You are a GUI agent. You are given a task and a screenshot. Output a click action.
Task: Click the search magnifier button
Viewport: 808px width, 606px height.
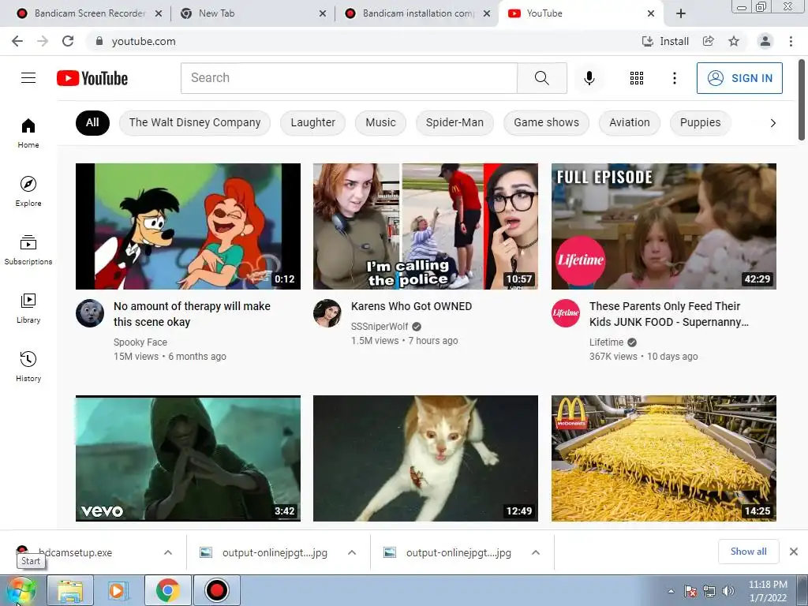coord(541,78)
